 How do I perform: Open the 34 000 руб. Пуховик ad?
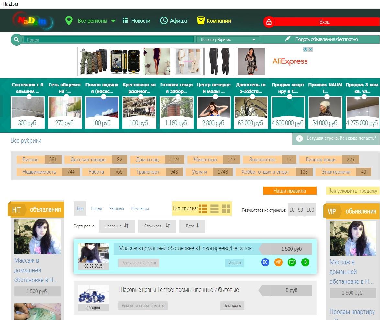coord(325,112)
